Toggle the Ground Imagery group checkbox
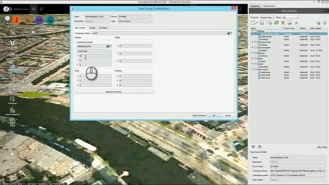329x185 pixels. tap(255, 48)
